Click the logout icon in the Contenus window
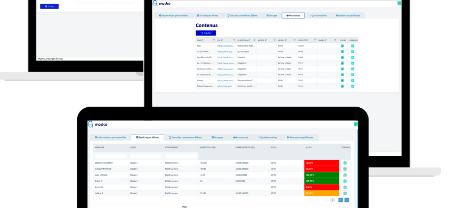 click(x=399, y=3)
